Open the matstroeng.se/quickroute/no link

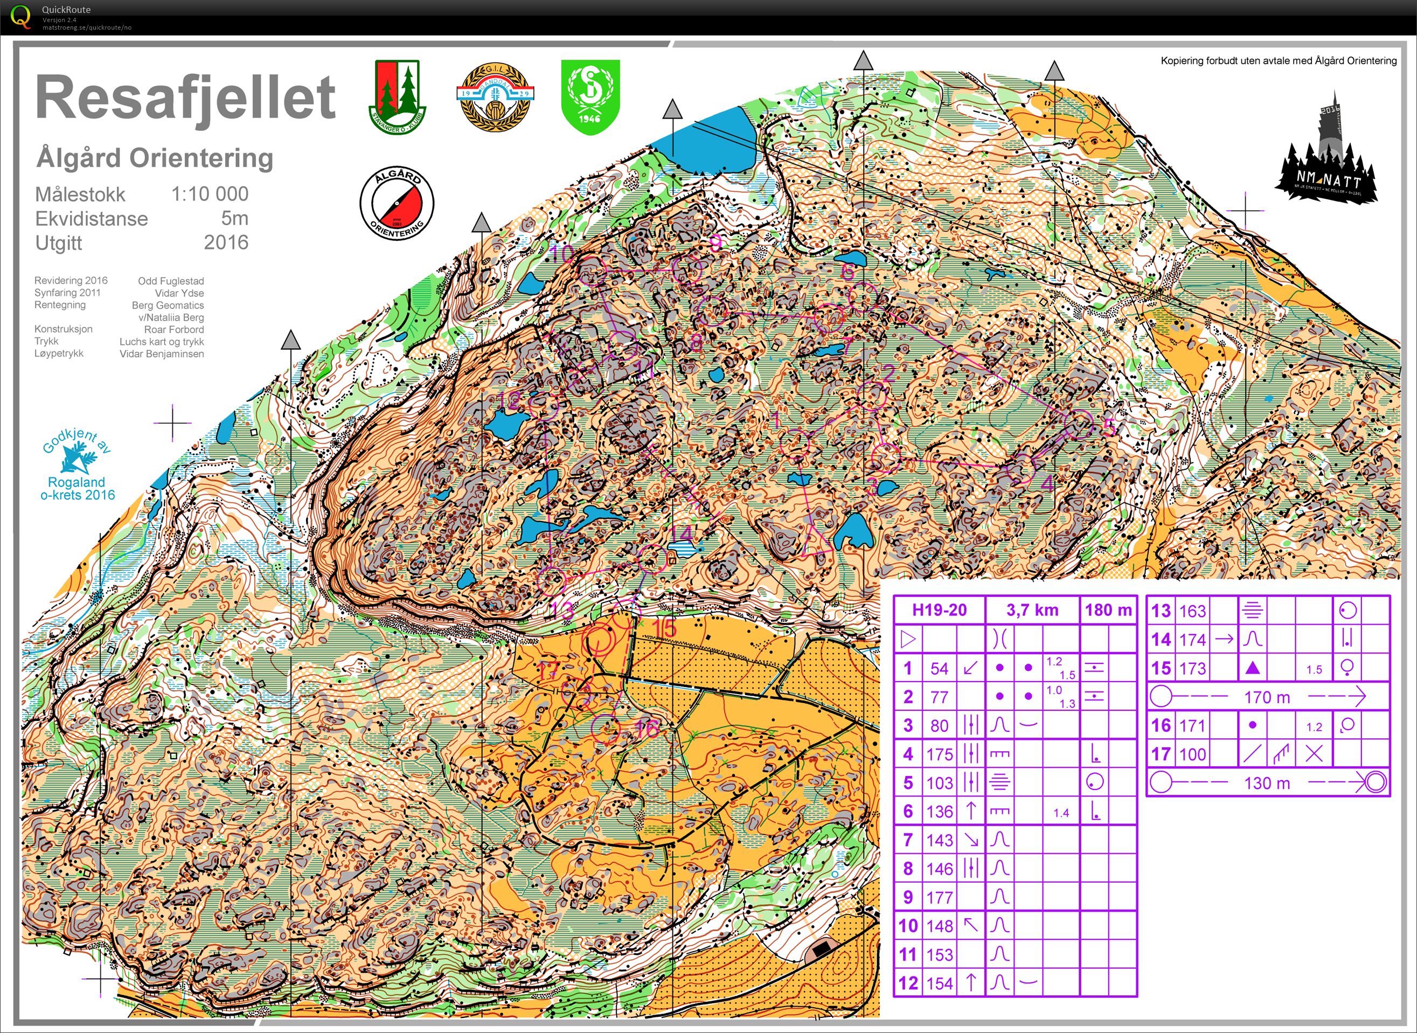point(87,27)
